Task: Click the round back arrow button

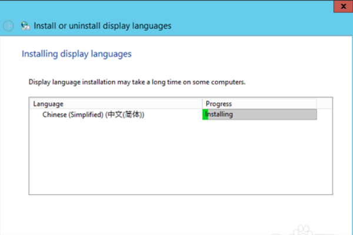Action: 8,25
